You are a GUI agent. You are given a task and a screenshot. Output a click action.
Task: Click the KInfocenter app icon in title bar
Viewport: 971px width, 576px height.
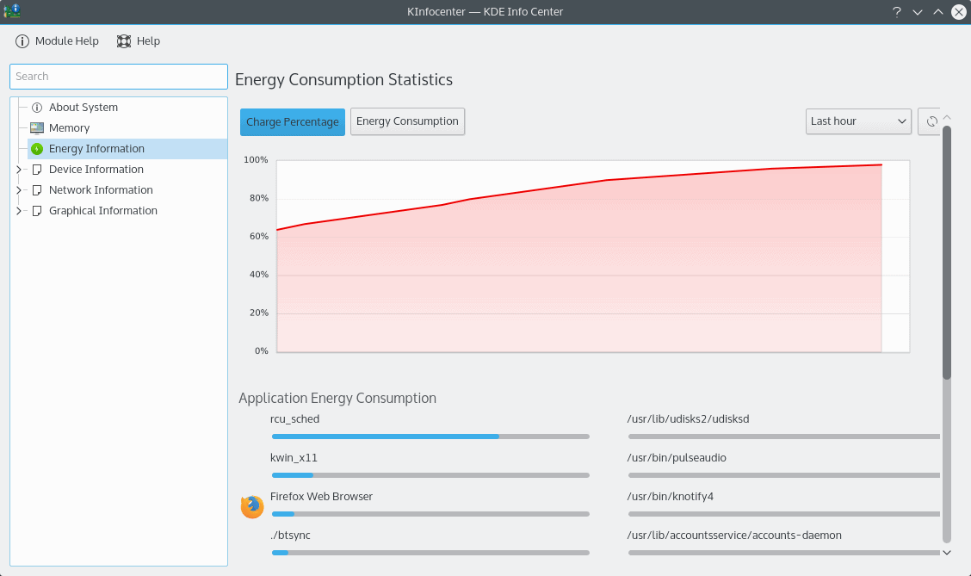click(12, 11)
